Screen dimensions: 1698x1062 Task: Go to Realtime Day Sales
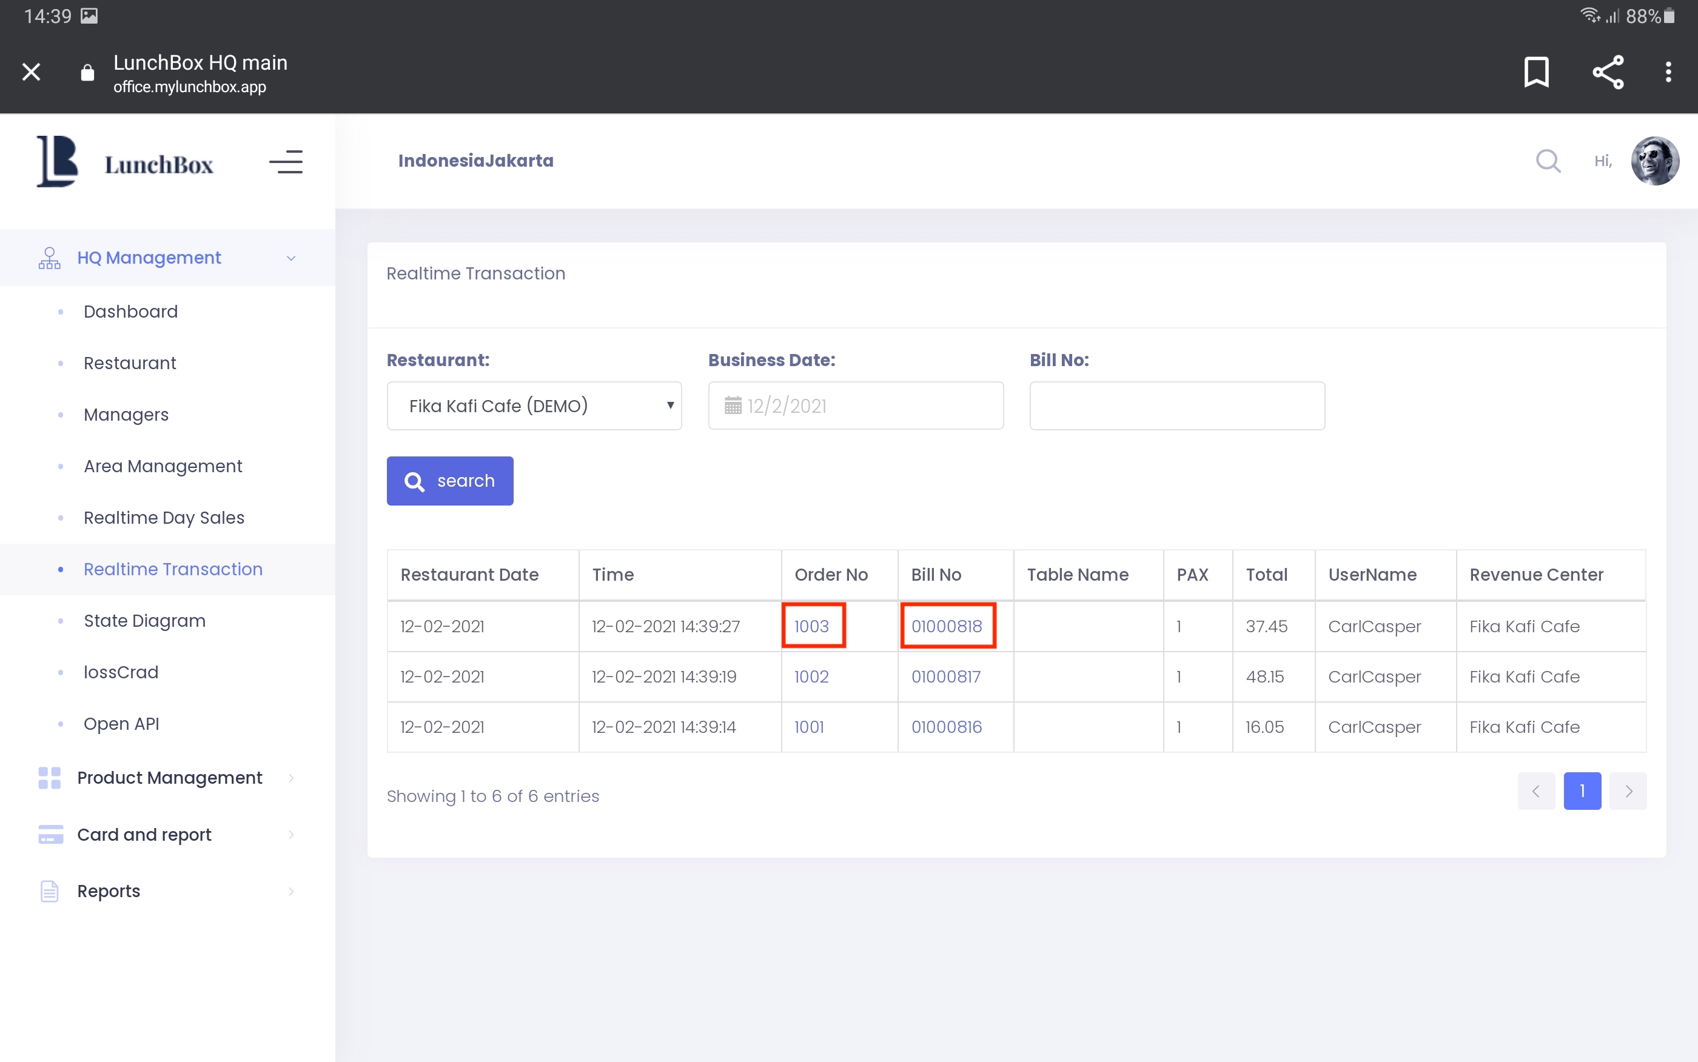click(x=164, y=518)
